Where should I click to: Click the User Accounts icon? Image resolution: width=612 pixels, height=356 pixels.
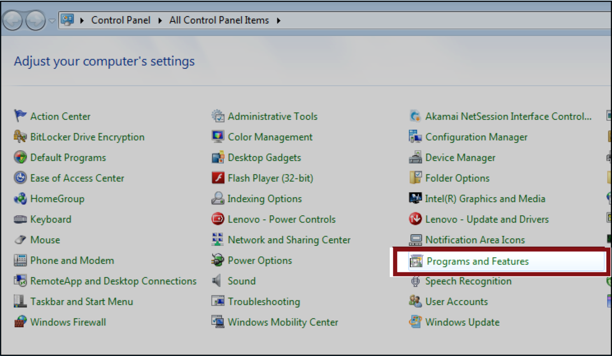(x=415, y=301)
